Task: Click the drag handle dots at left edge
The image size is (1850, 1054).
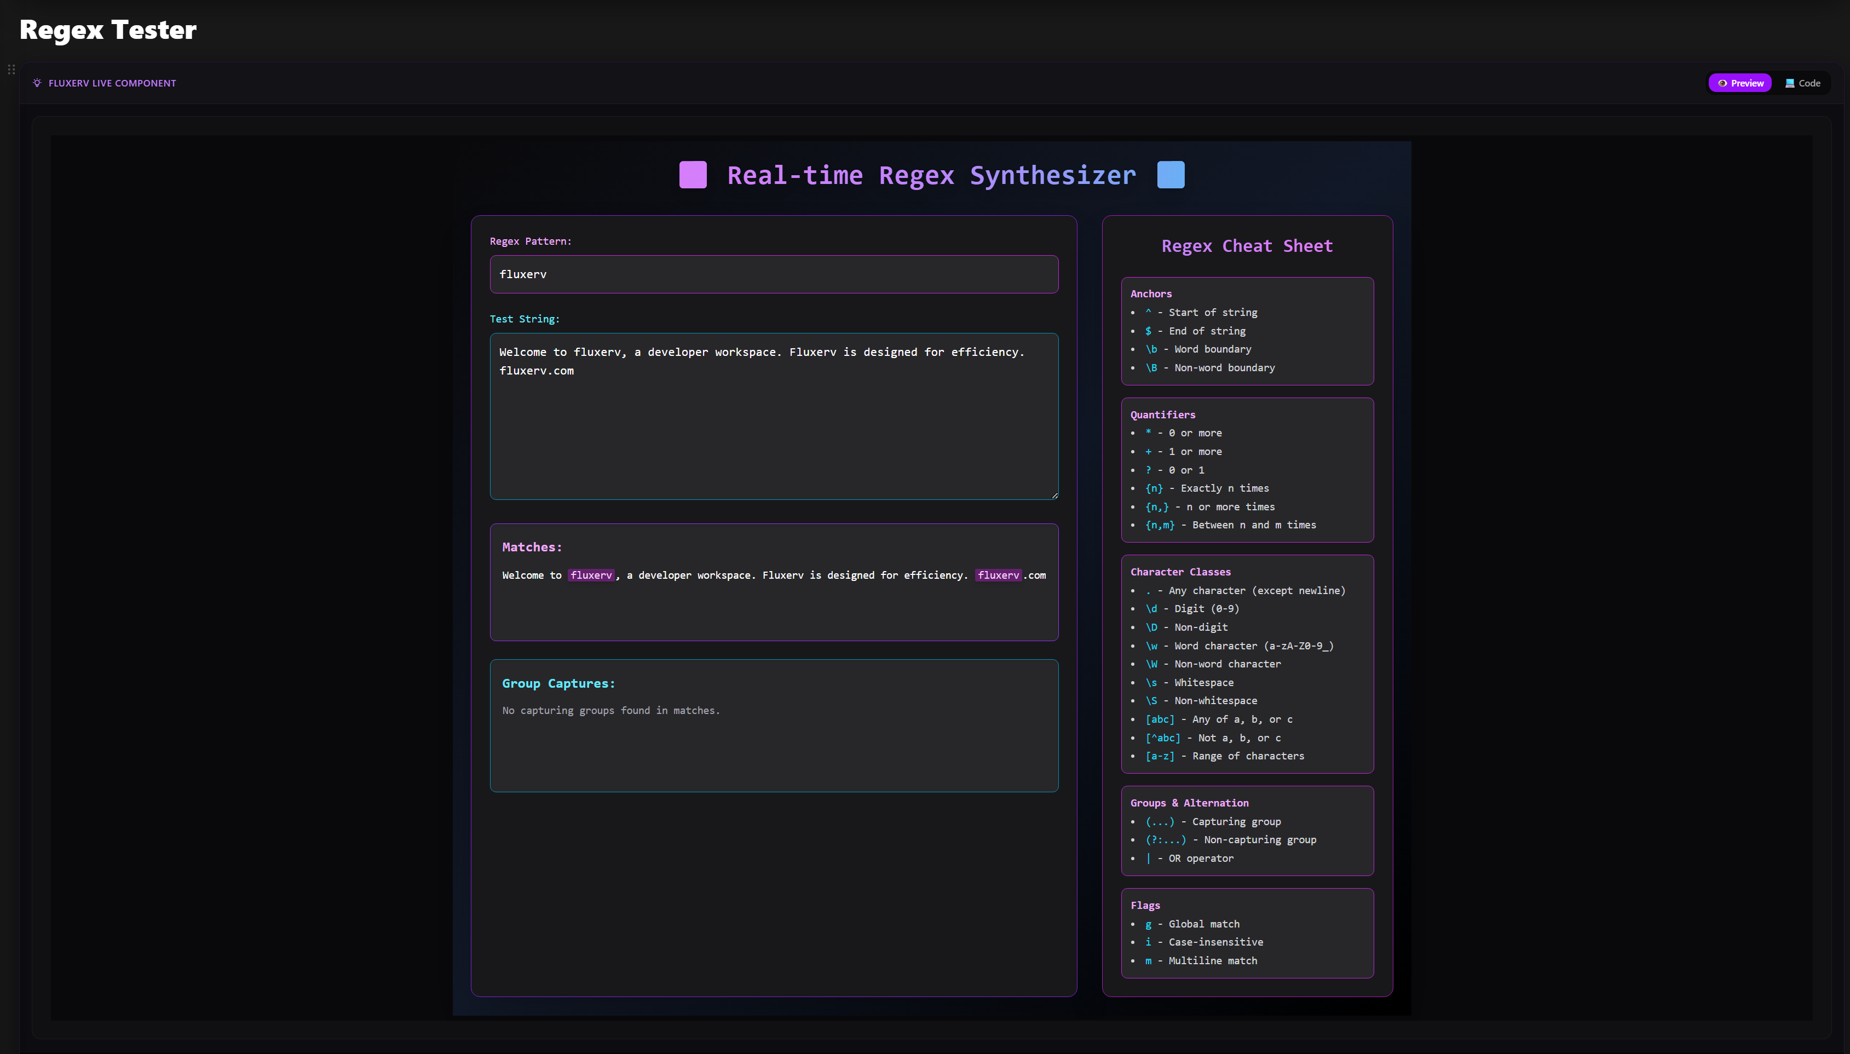Action: (11, 70)
